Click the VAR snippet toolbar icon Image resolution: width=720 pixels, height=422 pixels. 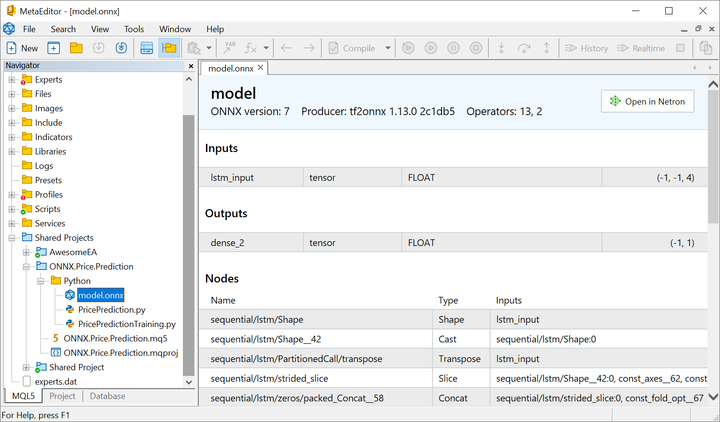pos(229,47)
